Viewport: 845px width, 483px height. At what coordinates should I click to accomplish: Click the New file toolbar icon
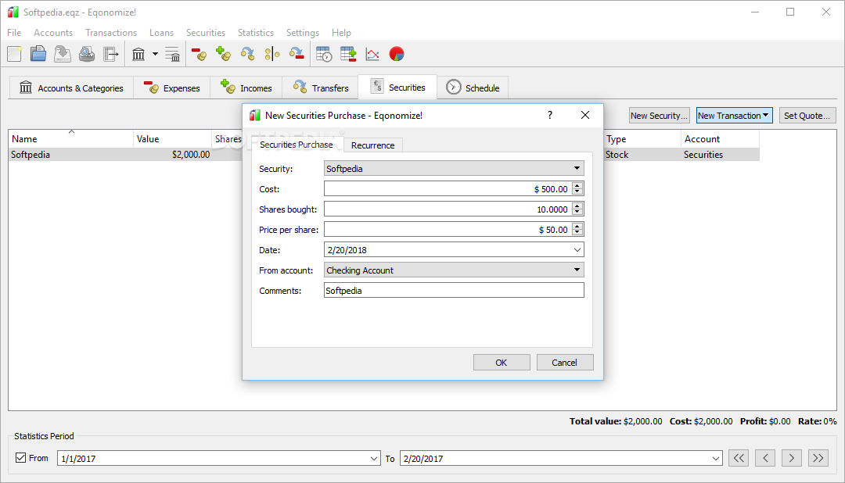tap(15, 54)
